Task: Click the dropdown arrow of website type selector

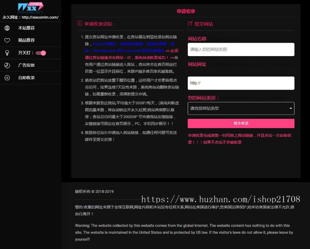Action: 291,108
